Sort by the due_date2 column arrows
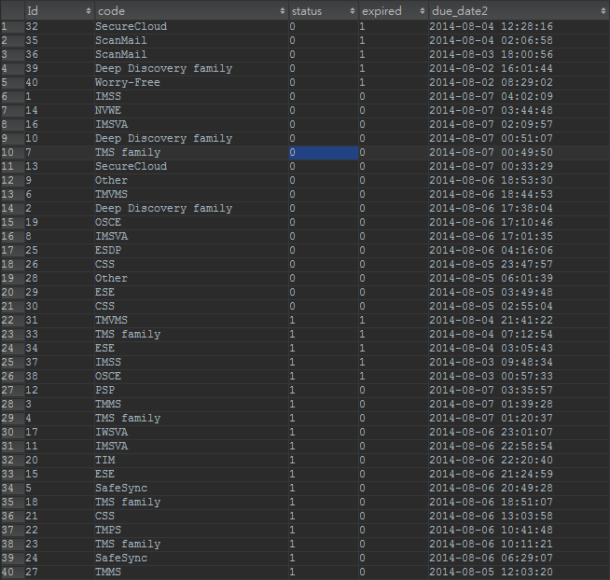610x580 pixels. [603, 11]
